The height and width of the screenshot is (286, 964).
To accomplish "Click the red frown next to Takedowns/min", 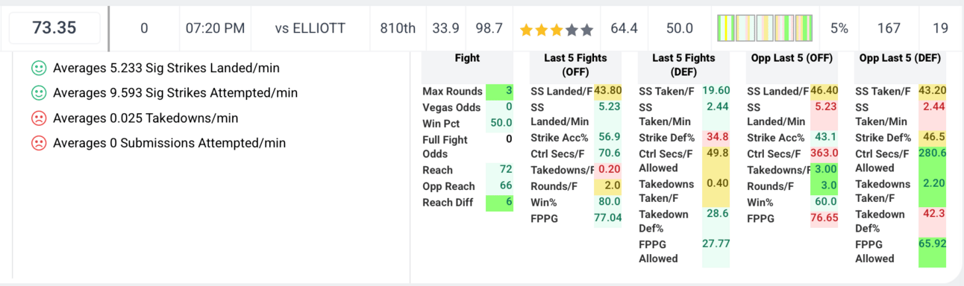I will click(39, 118).
